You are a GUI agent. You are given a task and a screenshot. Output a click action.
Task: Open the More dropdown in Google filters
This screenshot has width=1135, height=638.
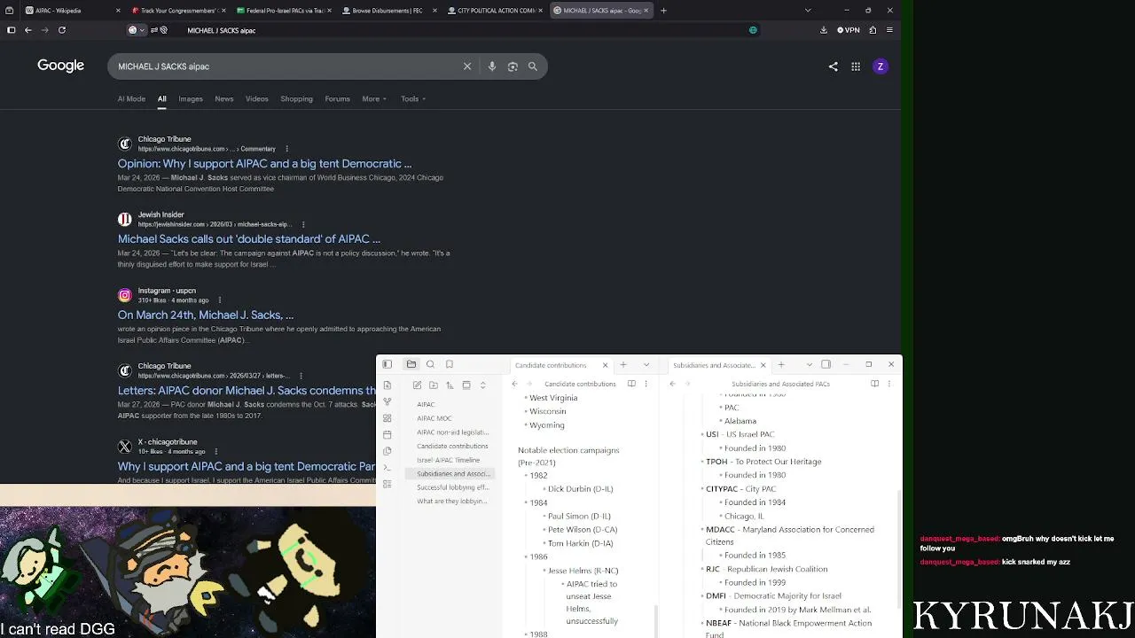point(374,98)
